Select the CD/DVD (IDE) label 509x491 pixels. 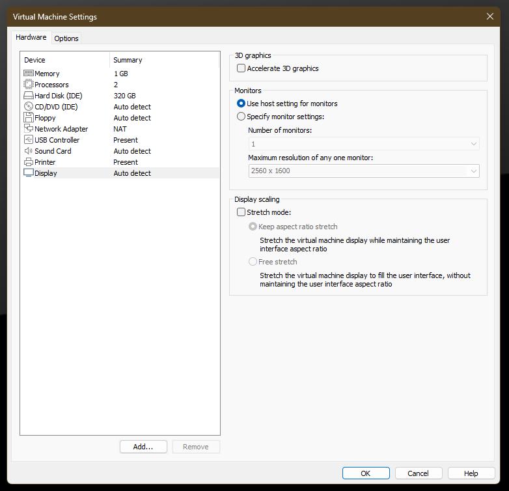[x=56, y=107]
